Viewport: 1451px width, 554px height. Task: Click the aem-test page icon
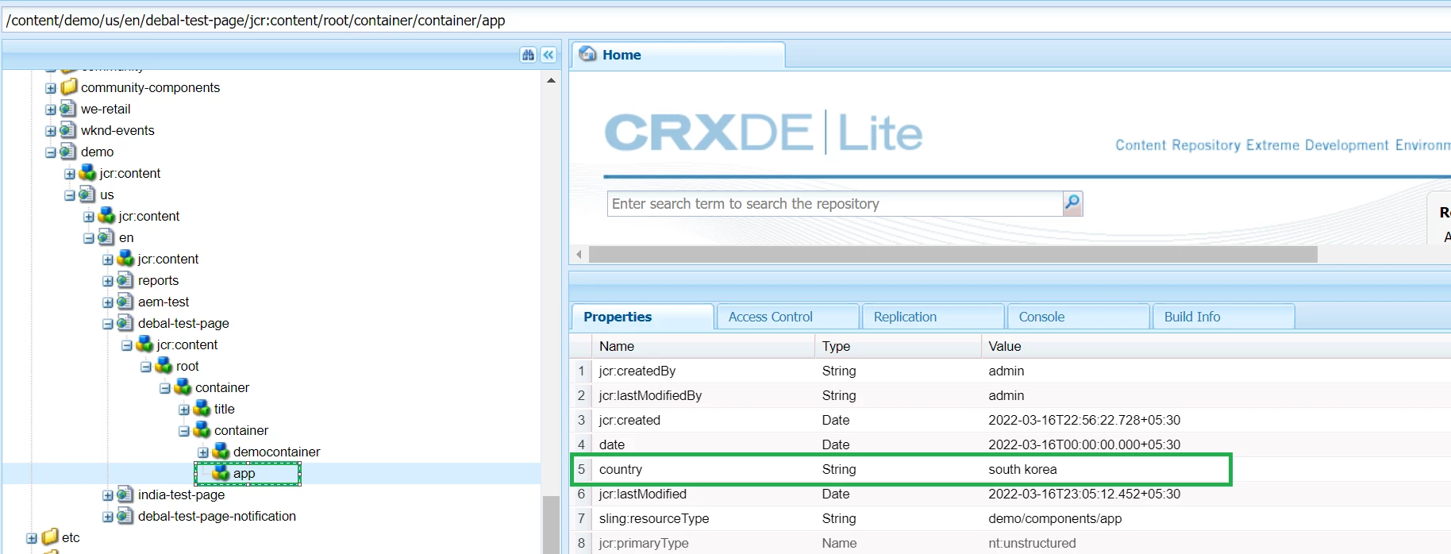point(126,301)
